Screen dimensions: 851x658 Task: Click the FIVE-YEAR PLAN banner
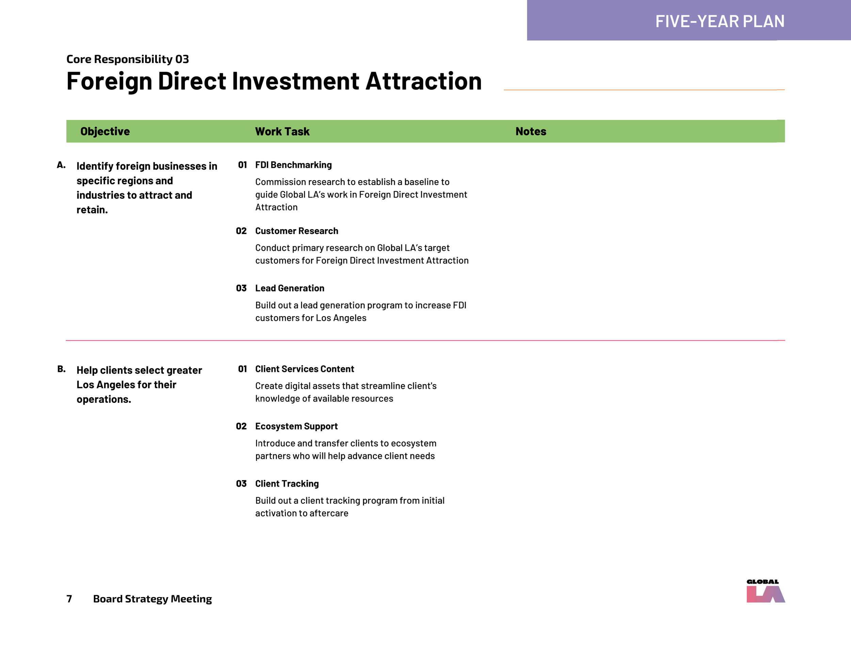click(689, 20)
